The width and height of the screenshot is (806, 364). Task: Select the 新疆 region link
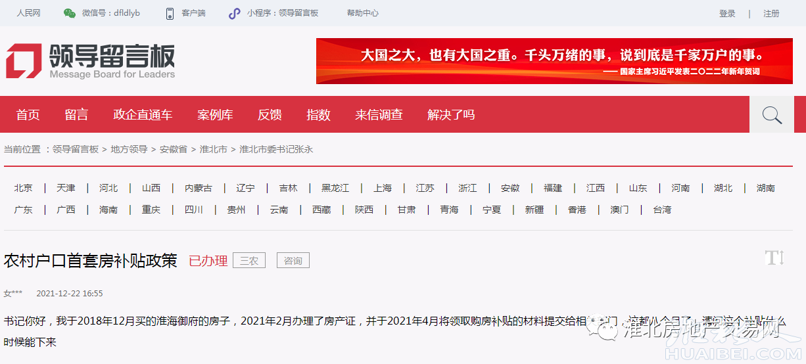[534, 210]
